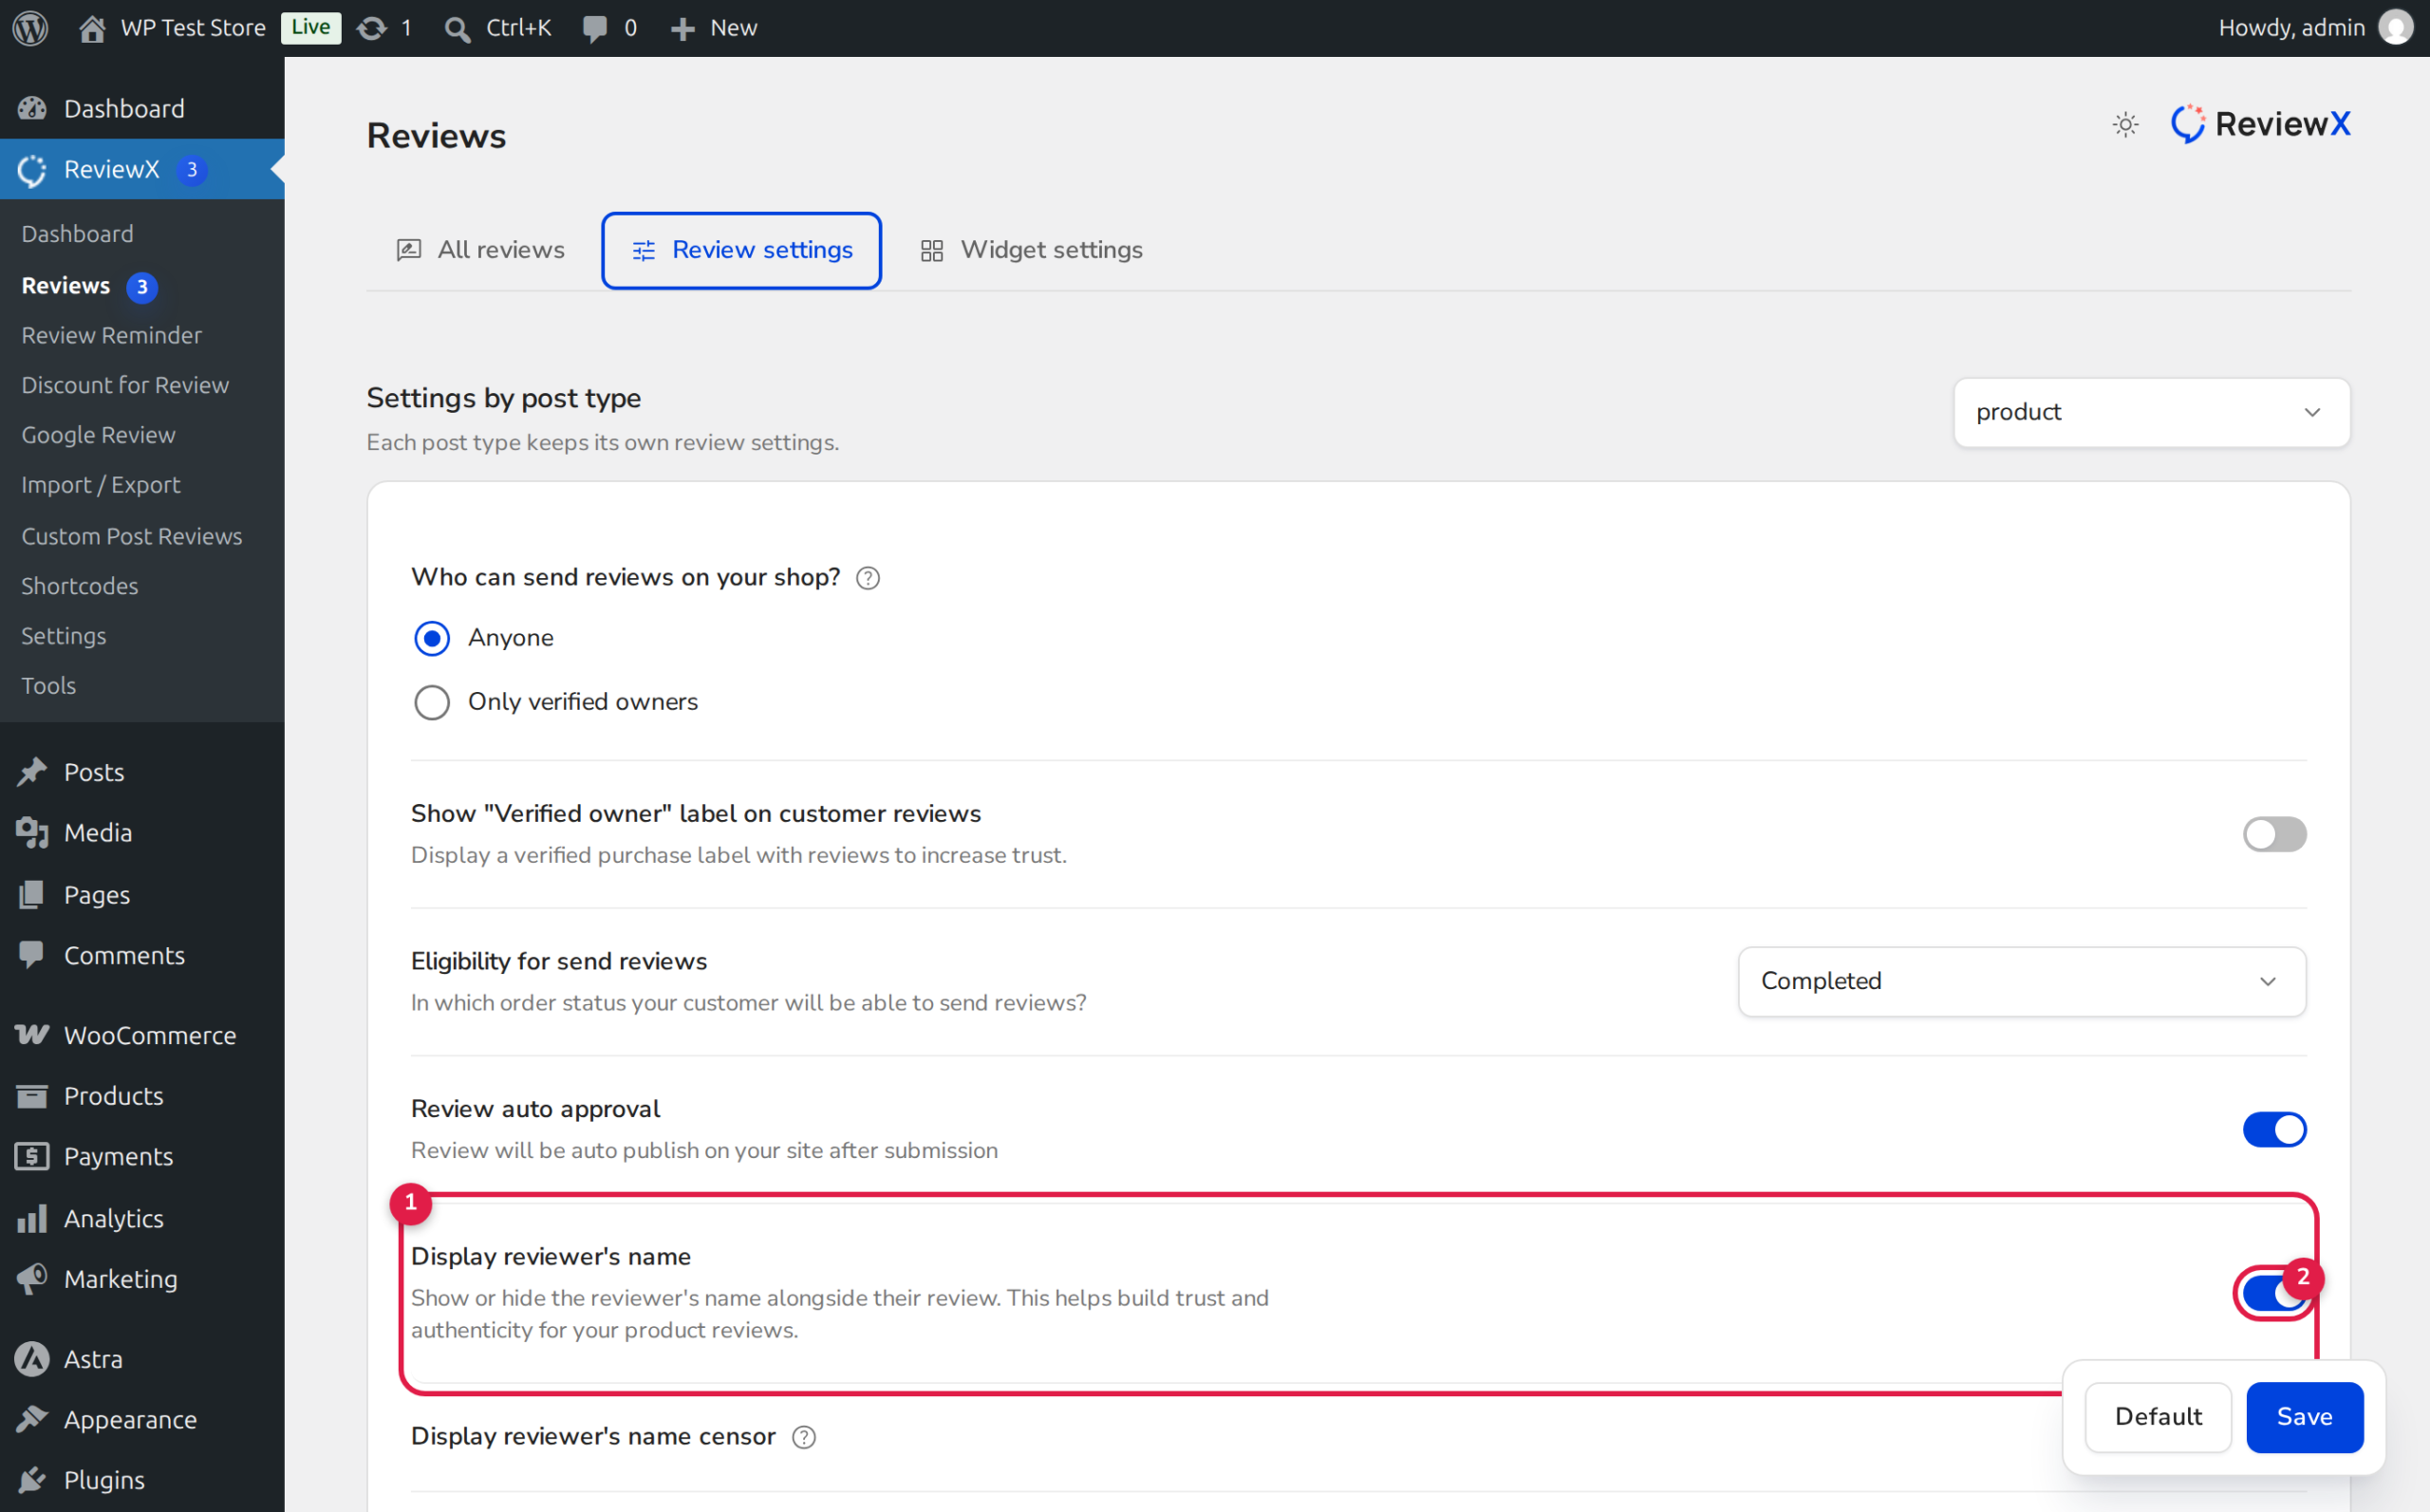Switch to the All reviews tab
The image size is (2430, 1512).
pyautogui.click(x=481, y=250)
